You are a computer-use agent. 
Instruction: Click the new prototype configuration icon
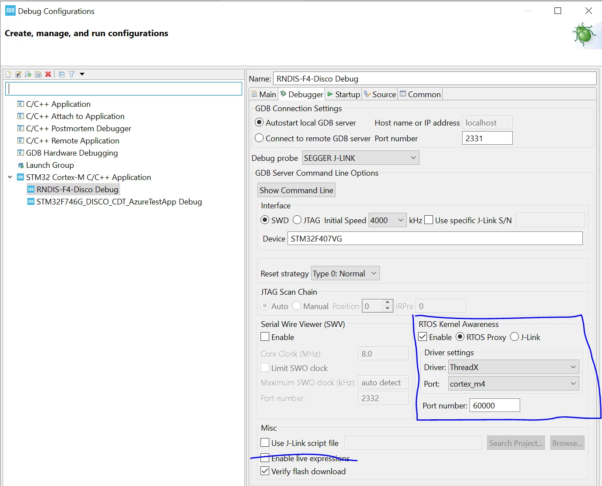(18, 75)
